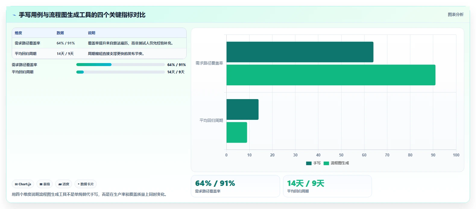Image resolution: width=476 pixels, height=209 pixels.
Task: Click the chart y-axis label 需求路径覆盖率
Action: click(210, 63)
